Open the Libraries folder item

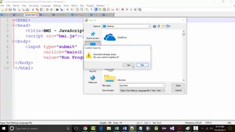tap(115, 78)
